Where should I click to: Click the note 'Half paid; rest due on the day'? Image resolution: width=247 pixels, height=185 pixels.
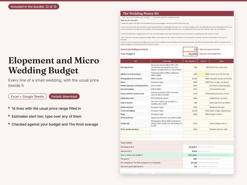221,79
